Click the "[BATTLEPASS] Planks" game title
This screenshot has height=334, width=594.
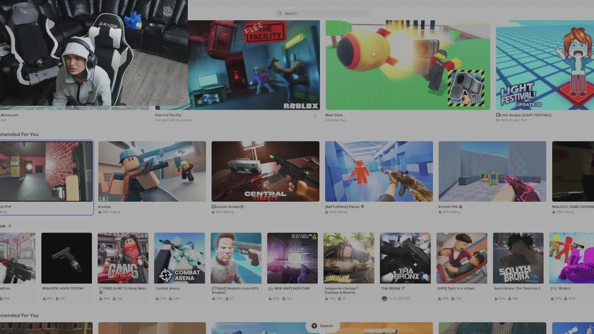click(344, 207)
